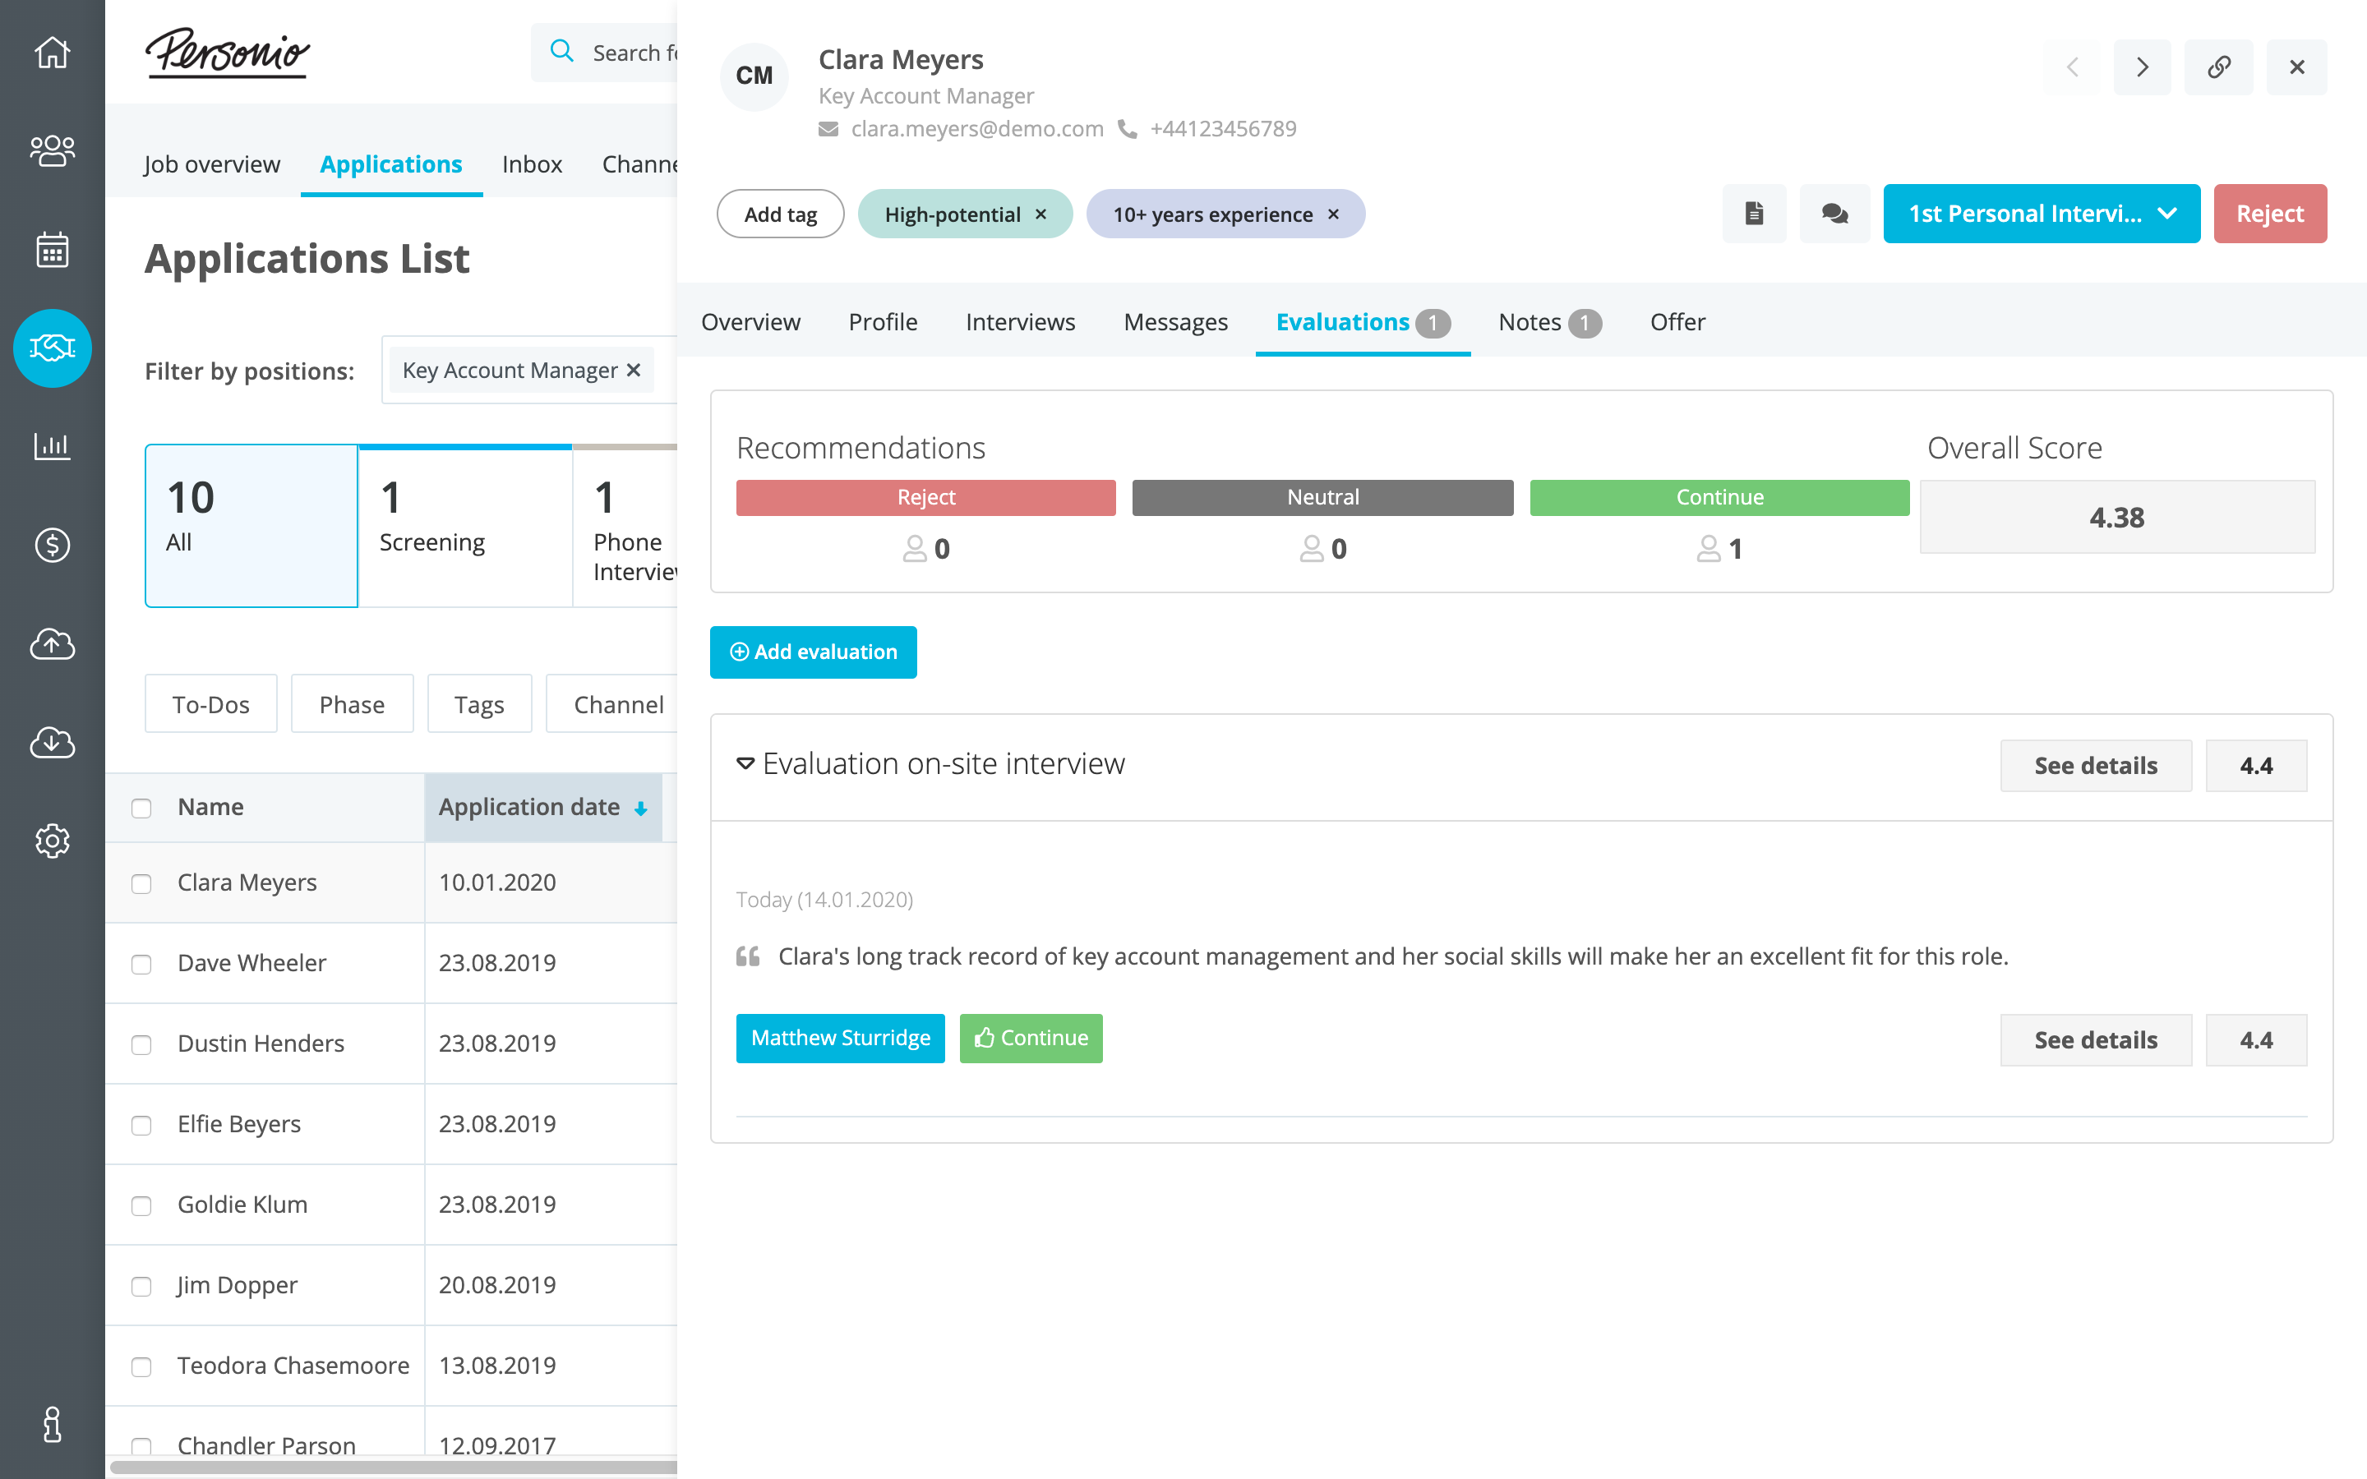Click the Add evaluation button
The width and height of the screenshot is (2367, 1479).
[813, 652]
